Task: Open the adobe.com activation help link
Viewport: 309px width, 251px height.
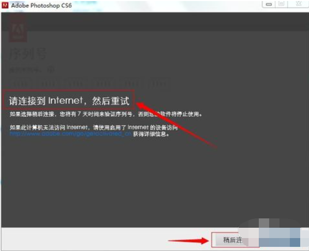Action: 70,134
